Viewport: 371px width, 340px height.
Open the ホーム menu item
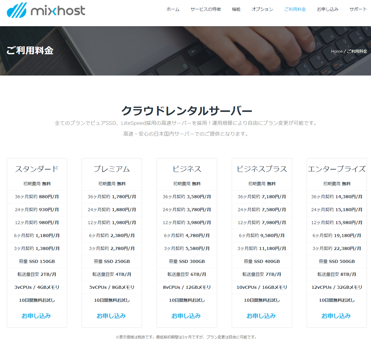click(173, 9)
